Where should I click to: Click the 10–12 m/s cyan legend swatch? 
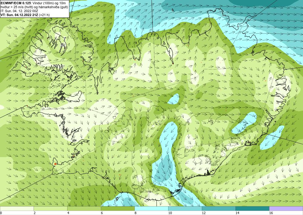(185, 209)
